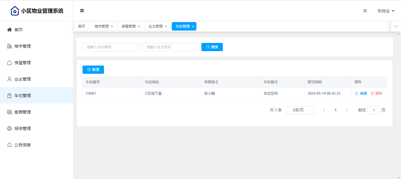The height and width of the screenshot is (179, 401).
Task: Switch to the 首页 tab
Action: click(x=81, y=26)
